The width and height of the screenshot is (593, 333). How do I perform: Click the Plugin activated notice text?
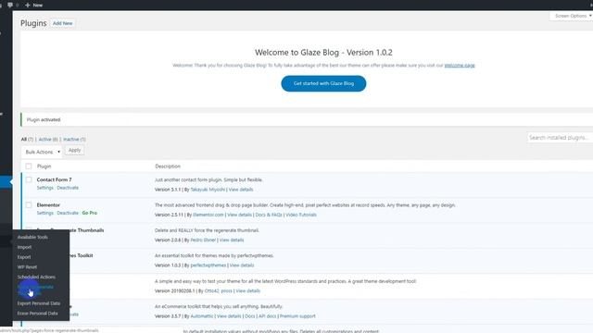44,119
